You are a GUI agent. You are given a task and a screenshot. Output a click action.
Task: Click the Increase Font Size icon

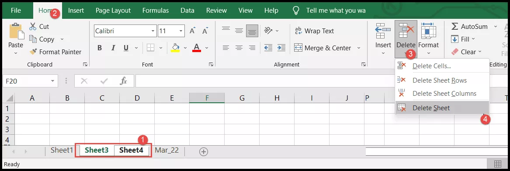coord(192,31)
